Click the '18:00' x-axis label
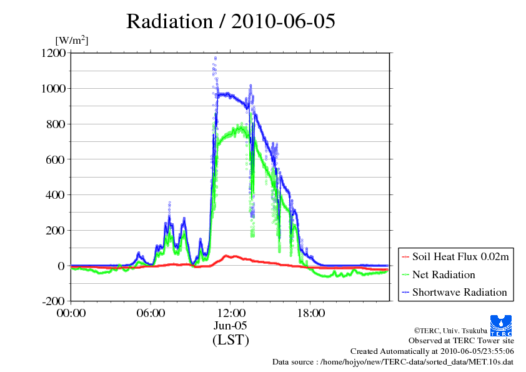 pos(310,313)
